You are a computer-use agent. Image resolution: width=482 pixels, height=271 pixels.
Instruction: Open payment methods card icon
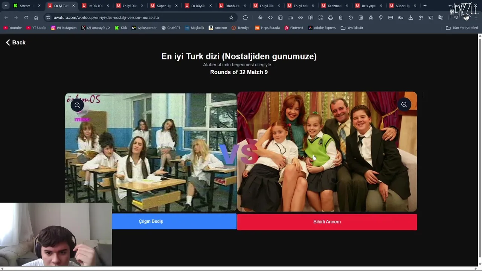pos(390,17)
